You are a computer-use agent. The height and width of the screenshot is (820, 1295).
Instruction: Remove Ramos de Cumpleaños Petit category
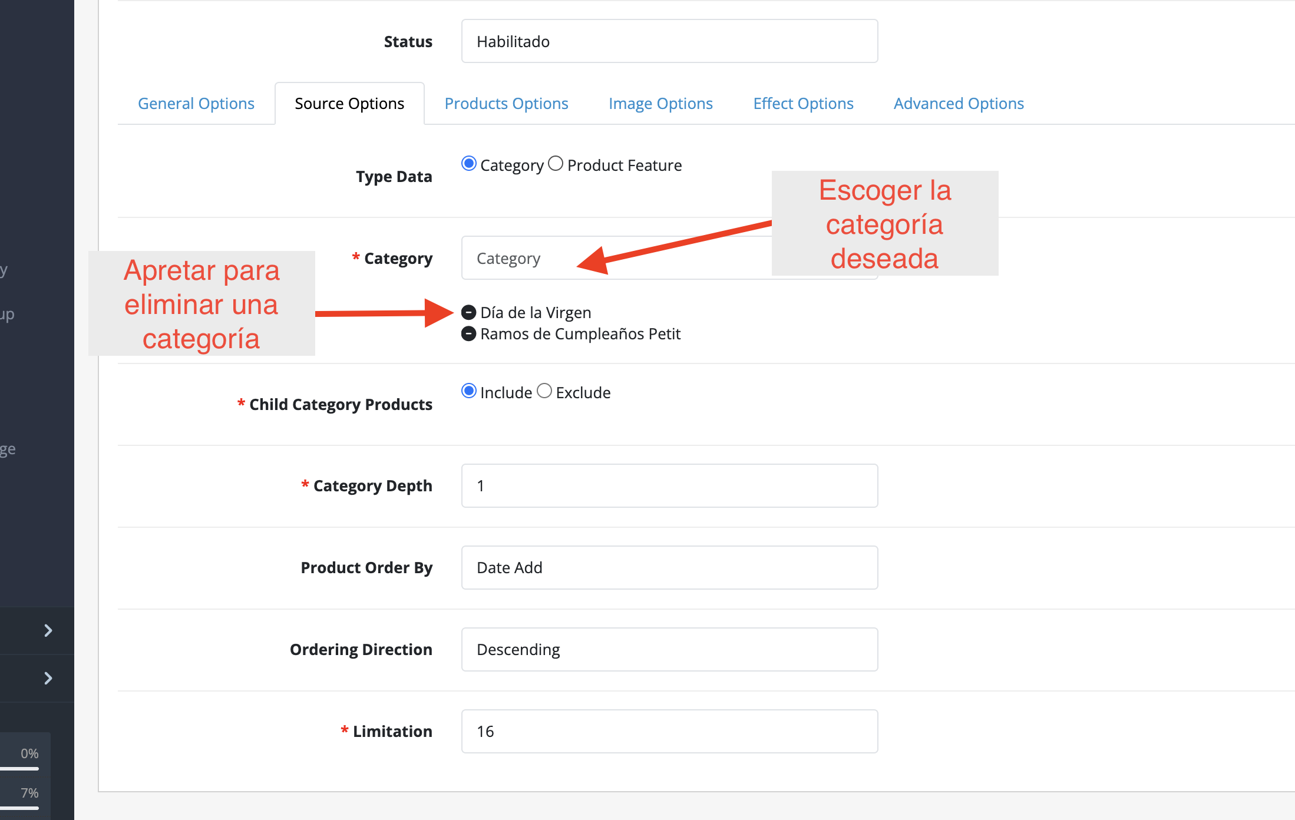coord(468,334)
